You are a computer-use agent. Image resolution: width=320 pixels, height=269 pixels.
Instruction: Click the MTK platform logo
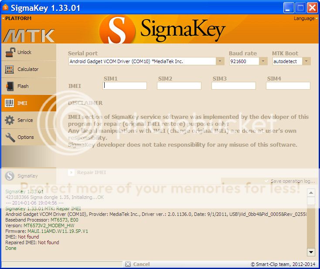(29, 36)
